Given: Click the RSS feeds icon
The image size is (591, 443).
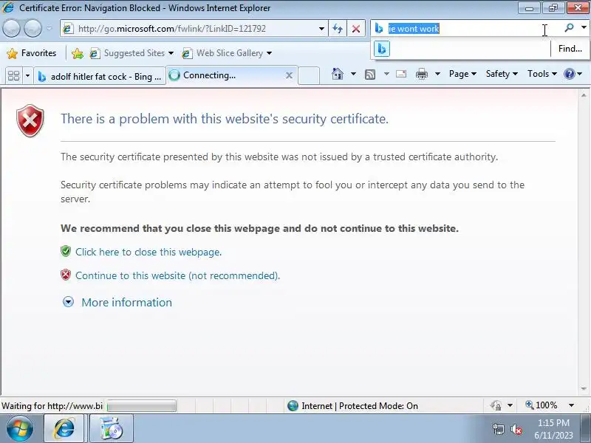Looking at the screenshot, I should pyautogui.click(x=370, y=75).
